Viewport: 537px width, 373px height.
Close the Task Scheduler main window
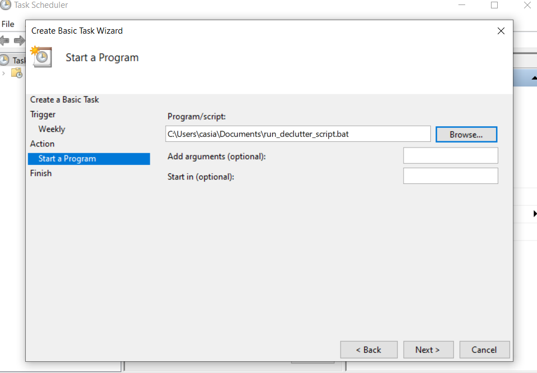tap(527, 5)
